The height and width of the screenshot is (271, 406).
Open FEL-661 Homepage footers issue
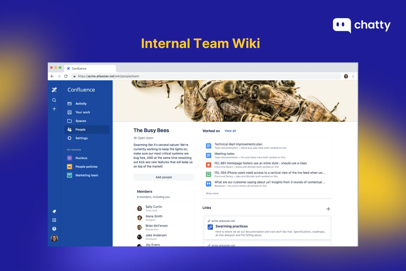[x=260, y=163]
